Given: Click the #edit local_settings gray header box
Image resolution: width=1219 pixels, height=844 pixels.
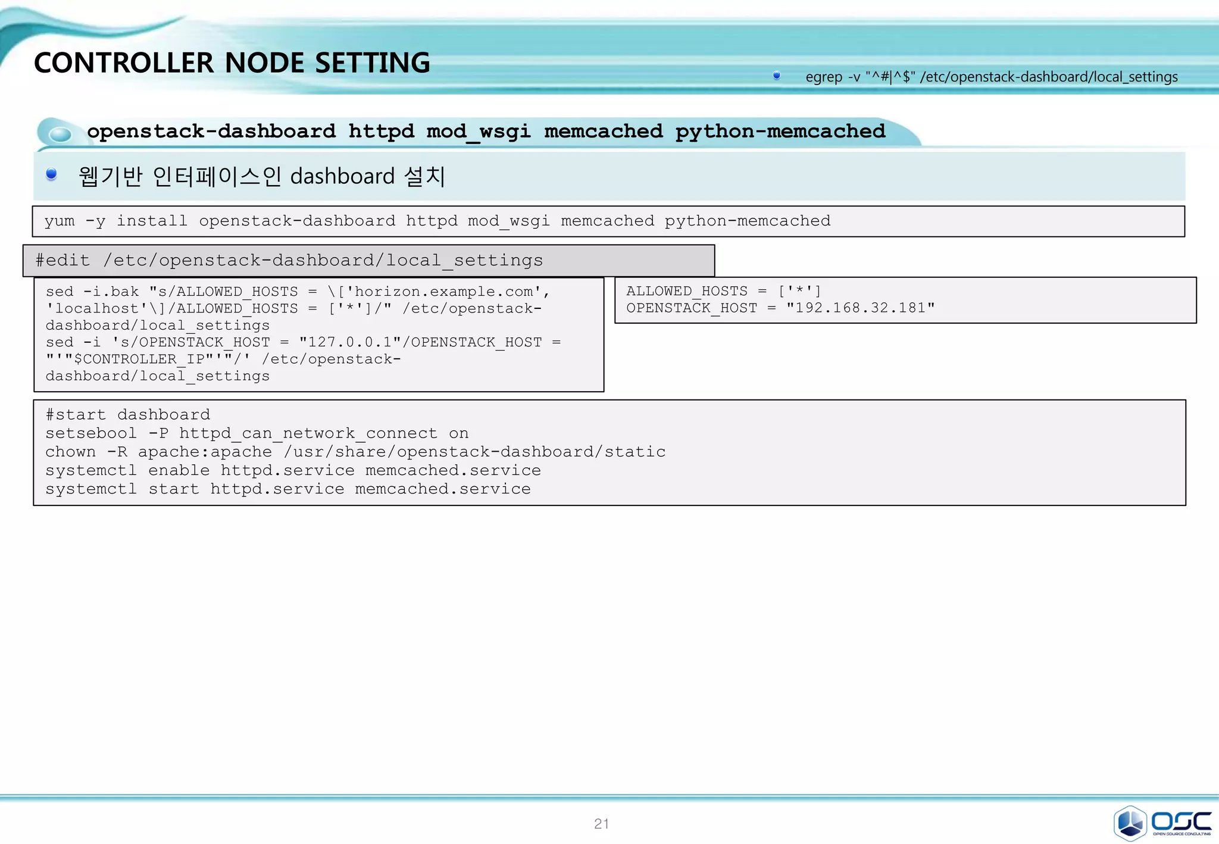Looking at the screenshot, I should [x=289, y=261].
